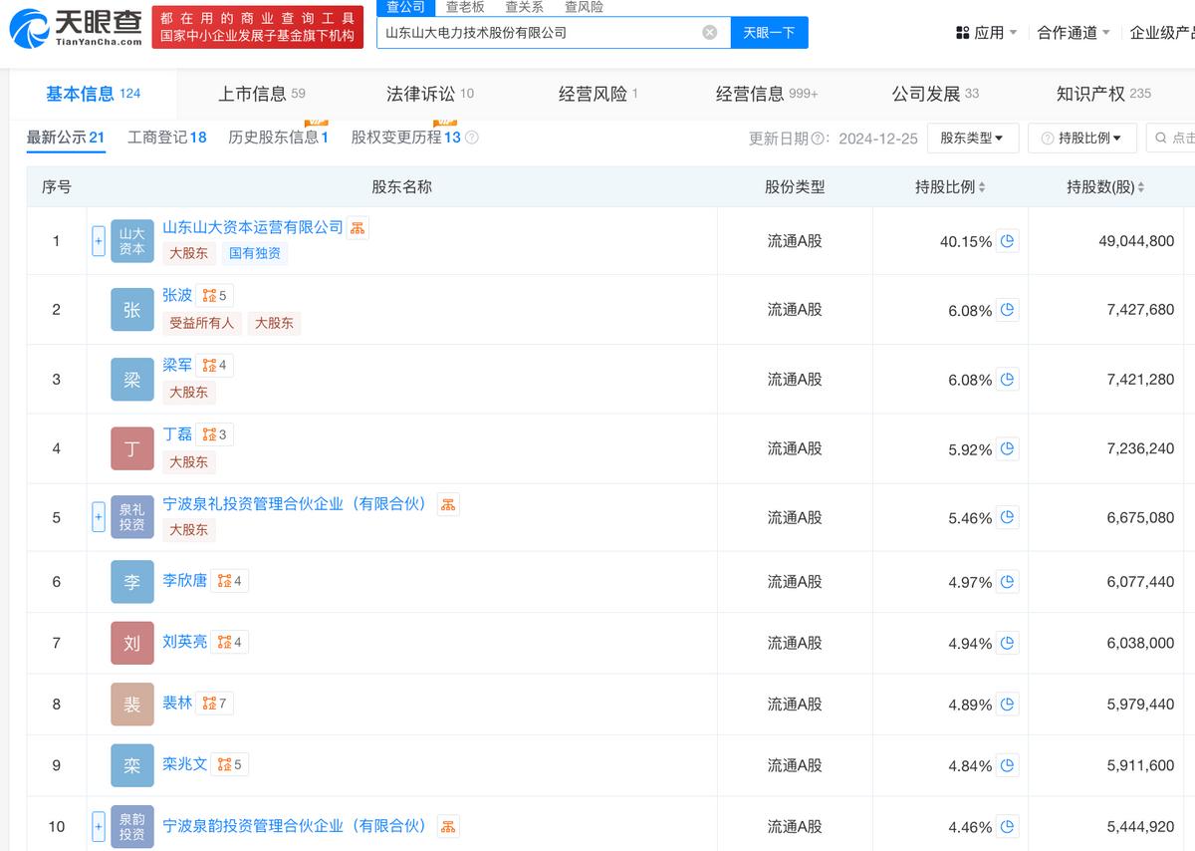Click the 天眼一下 search button
The image size is (1195, 851).
tap(770, 33)
